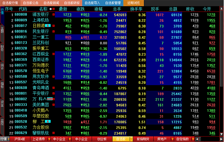This screenshot has width=224, height=142.
Task: Click the bottom tab strip left scroll arrow
Action: [x=197, y=139]
